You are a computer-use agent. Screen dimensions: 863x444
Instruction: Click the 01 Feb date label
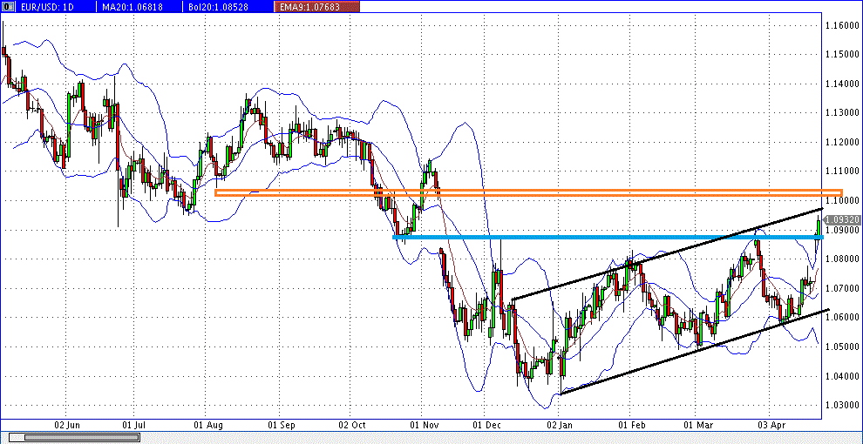[x=631, y=425]
